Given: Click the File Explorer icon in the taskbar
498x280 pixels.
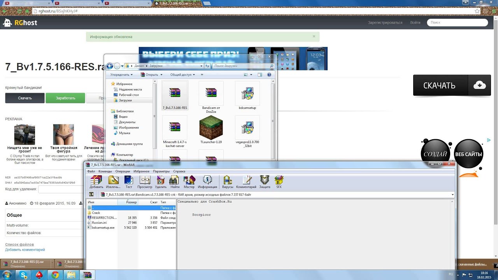Looking at the screenshot, I should click(71, 275).
